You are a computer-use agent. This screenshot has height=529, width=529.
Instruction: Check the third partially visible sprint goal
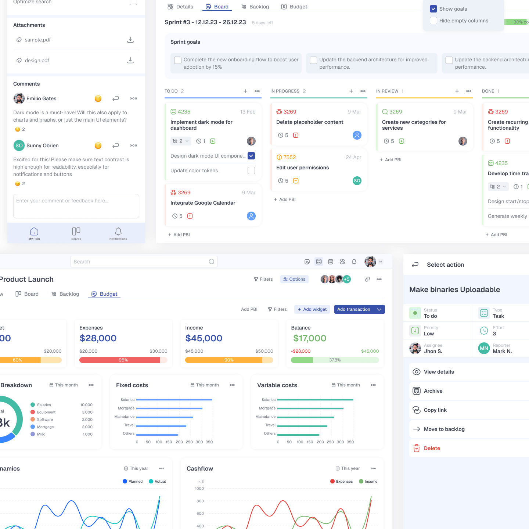(x=449, y=60)
